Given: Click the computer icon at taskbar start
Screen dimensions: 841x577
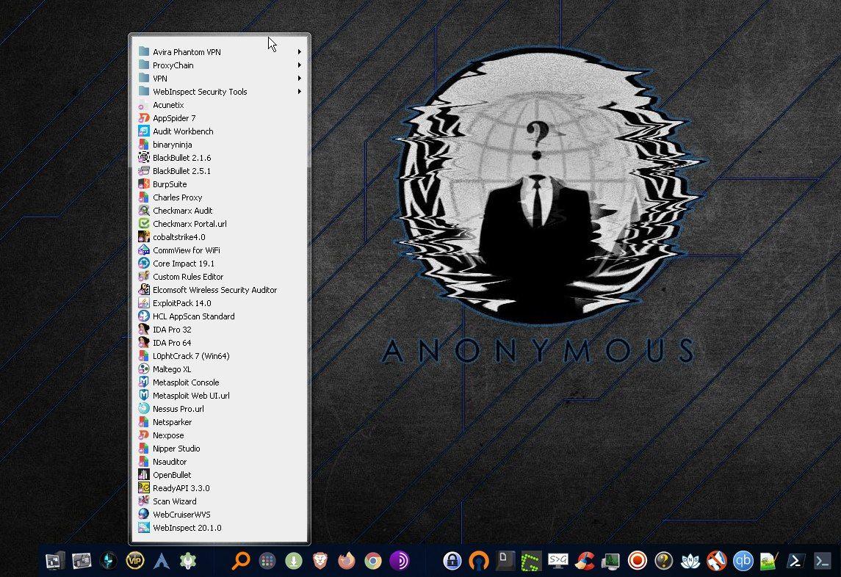Looking at the screenshot, I should 55,561.
